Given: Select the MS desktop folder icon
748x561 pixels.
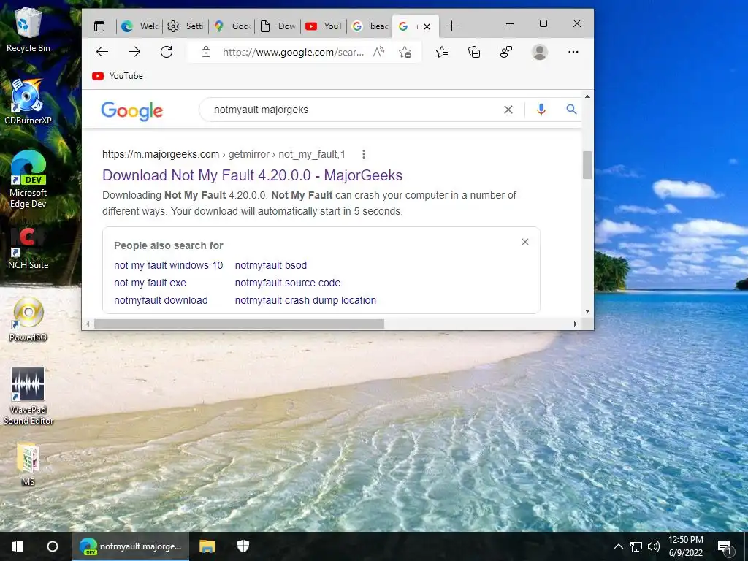Looking at the screenshot, I should click(28, 465).
